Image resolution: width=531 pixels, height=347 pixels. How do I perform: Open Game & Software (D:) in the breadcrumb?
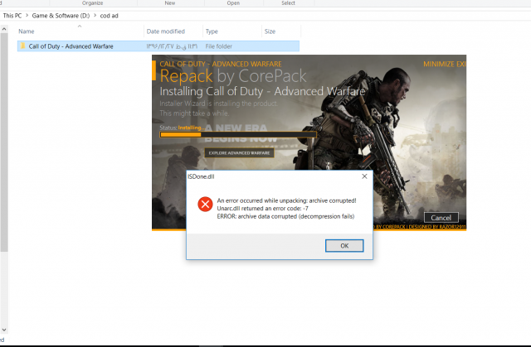[x=61, y=16]
